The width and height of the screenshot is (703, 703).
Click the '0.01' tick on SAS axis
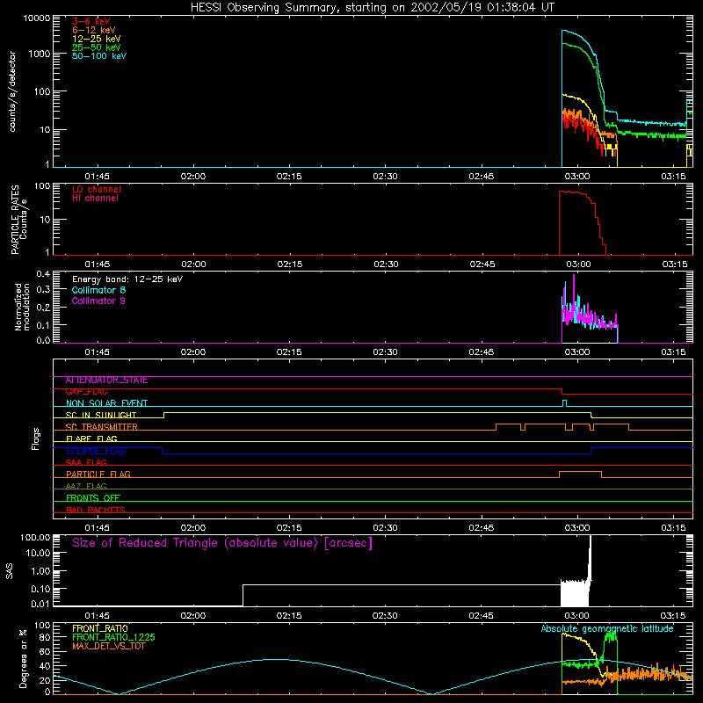tap(40, 604)
